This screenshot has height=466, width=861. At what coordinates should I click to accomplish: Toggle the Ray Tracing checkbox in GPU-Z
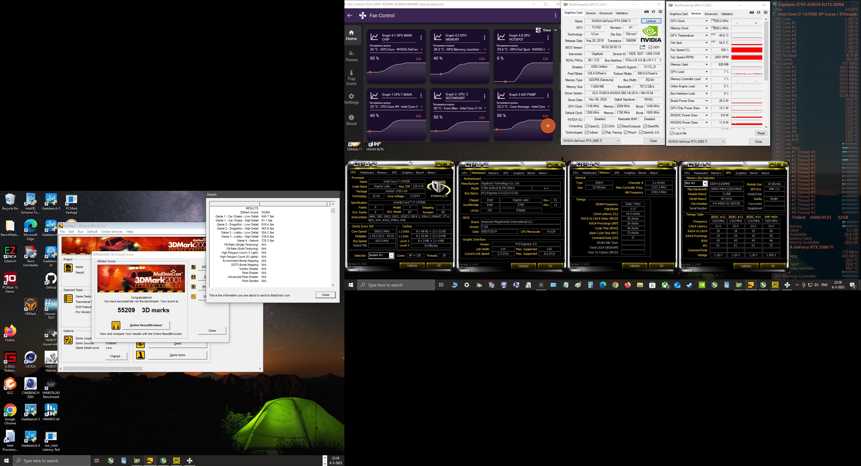604,132
